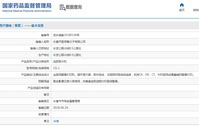Click the 国家药品监督管理局 logo
This screenshot has width=199, height=126.
[x=27, y=7]
